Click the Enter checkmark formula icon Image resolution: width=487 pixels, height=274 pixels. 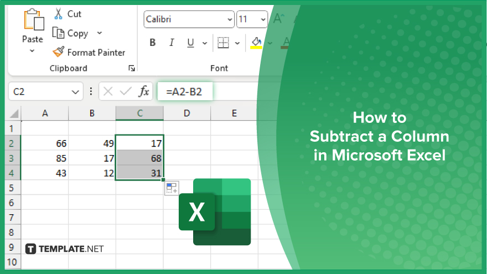pyautogui.click(x=126, y=91)
